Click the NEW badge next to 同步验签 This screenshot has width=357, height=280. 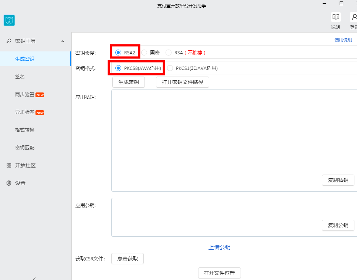40,95
